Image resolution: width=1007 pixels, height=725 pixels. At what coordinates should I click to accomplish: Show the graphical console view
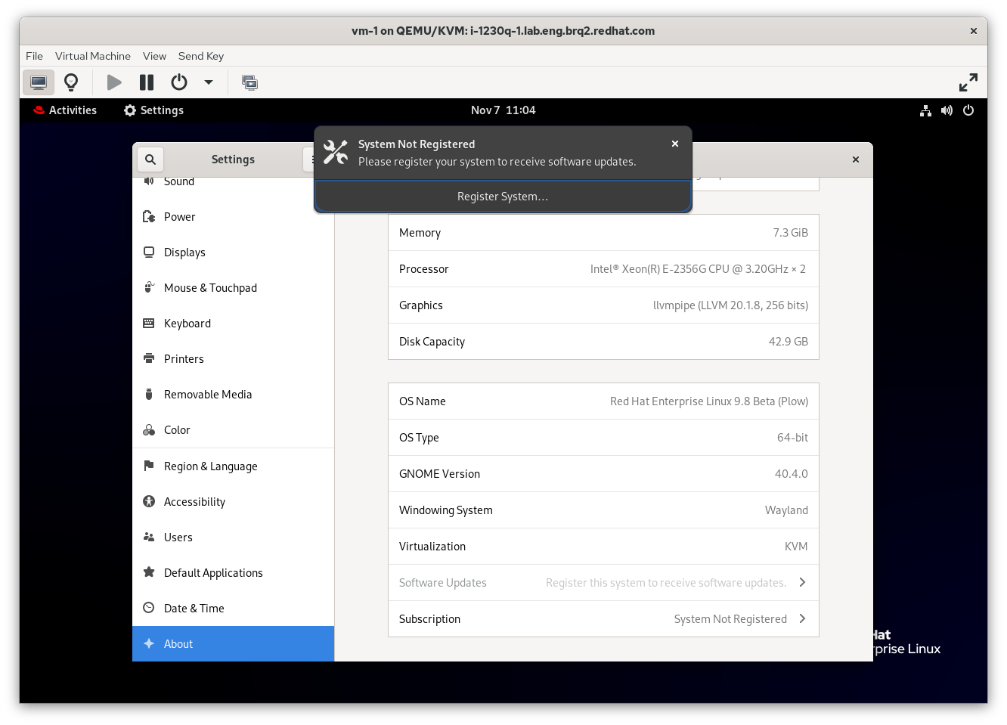pos(39,82)
